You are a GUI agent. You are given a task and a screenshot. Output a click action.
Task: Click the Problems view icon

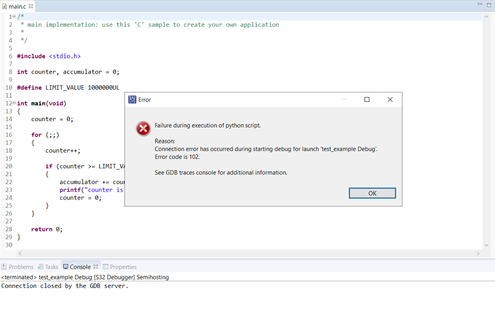click(4, 266)
